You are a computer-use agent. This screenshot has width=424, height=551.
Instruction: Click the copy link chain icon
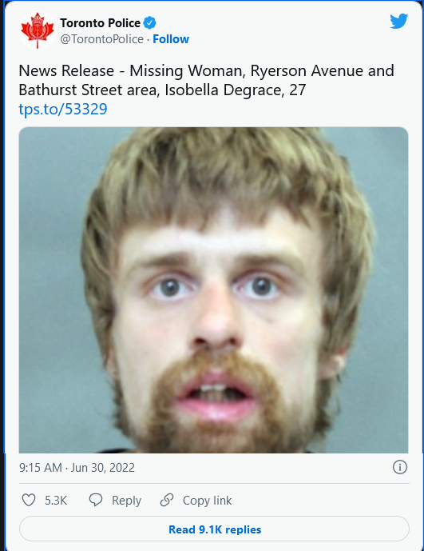(167, 500)
